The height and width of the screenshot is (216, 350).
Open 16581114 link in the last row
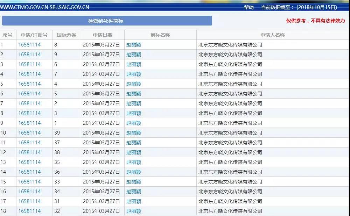click(29, 211)
